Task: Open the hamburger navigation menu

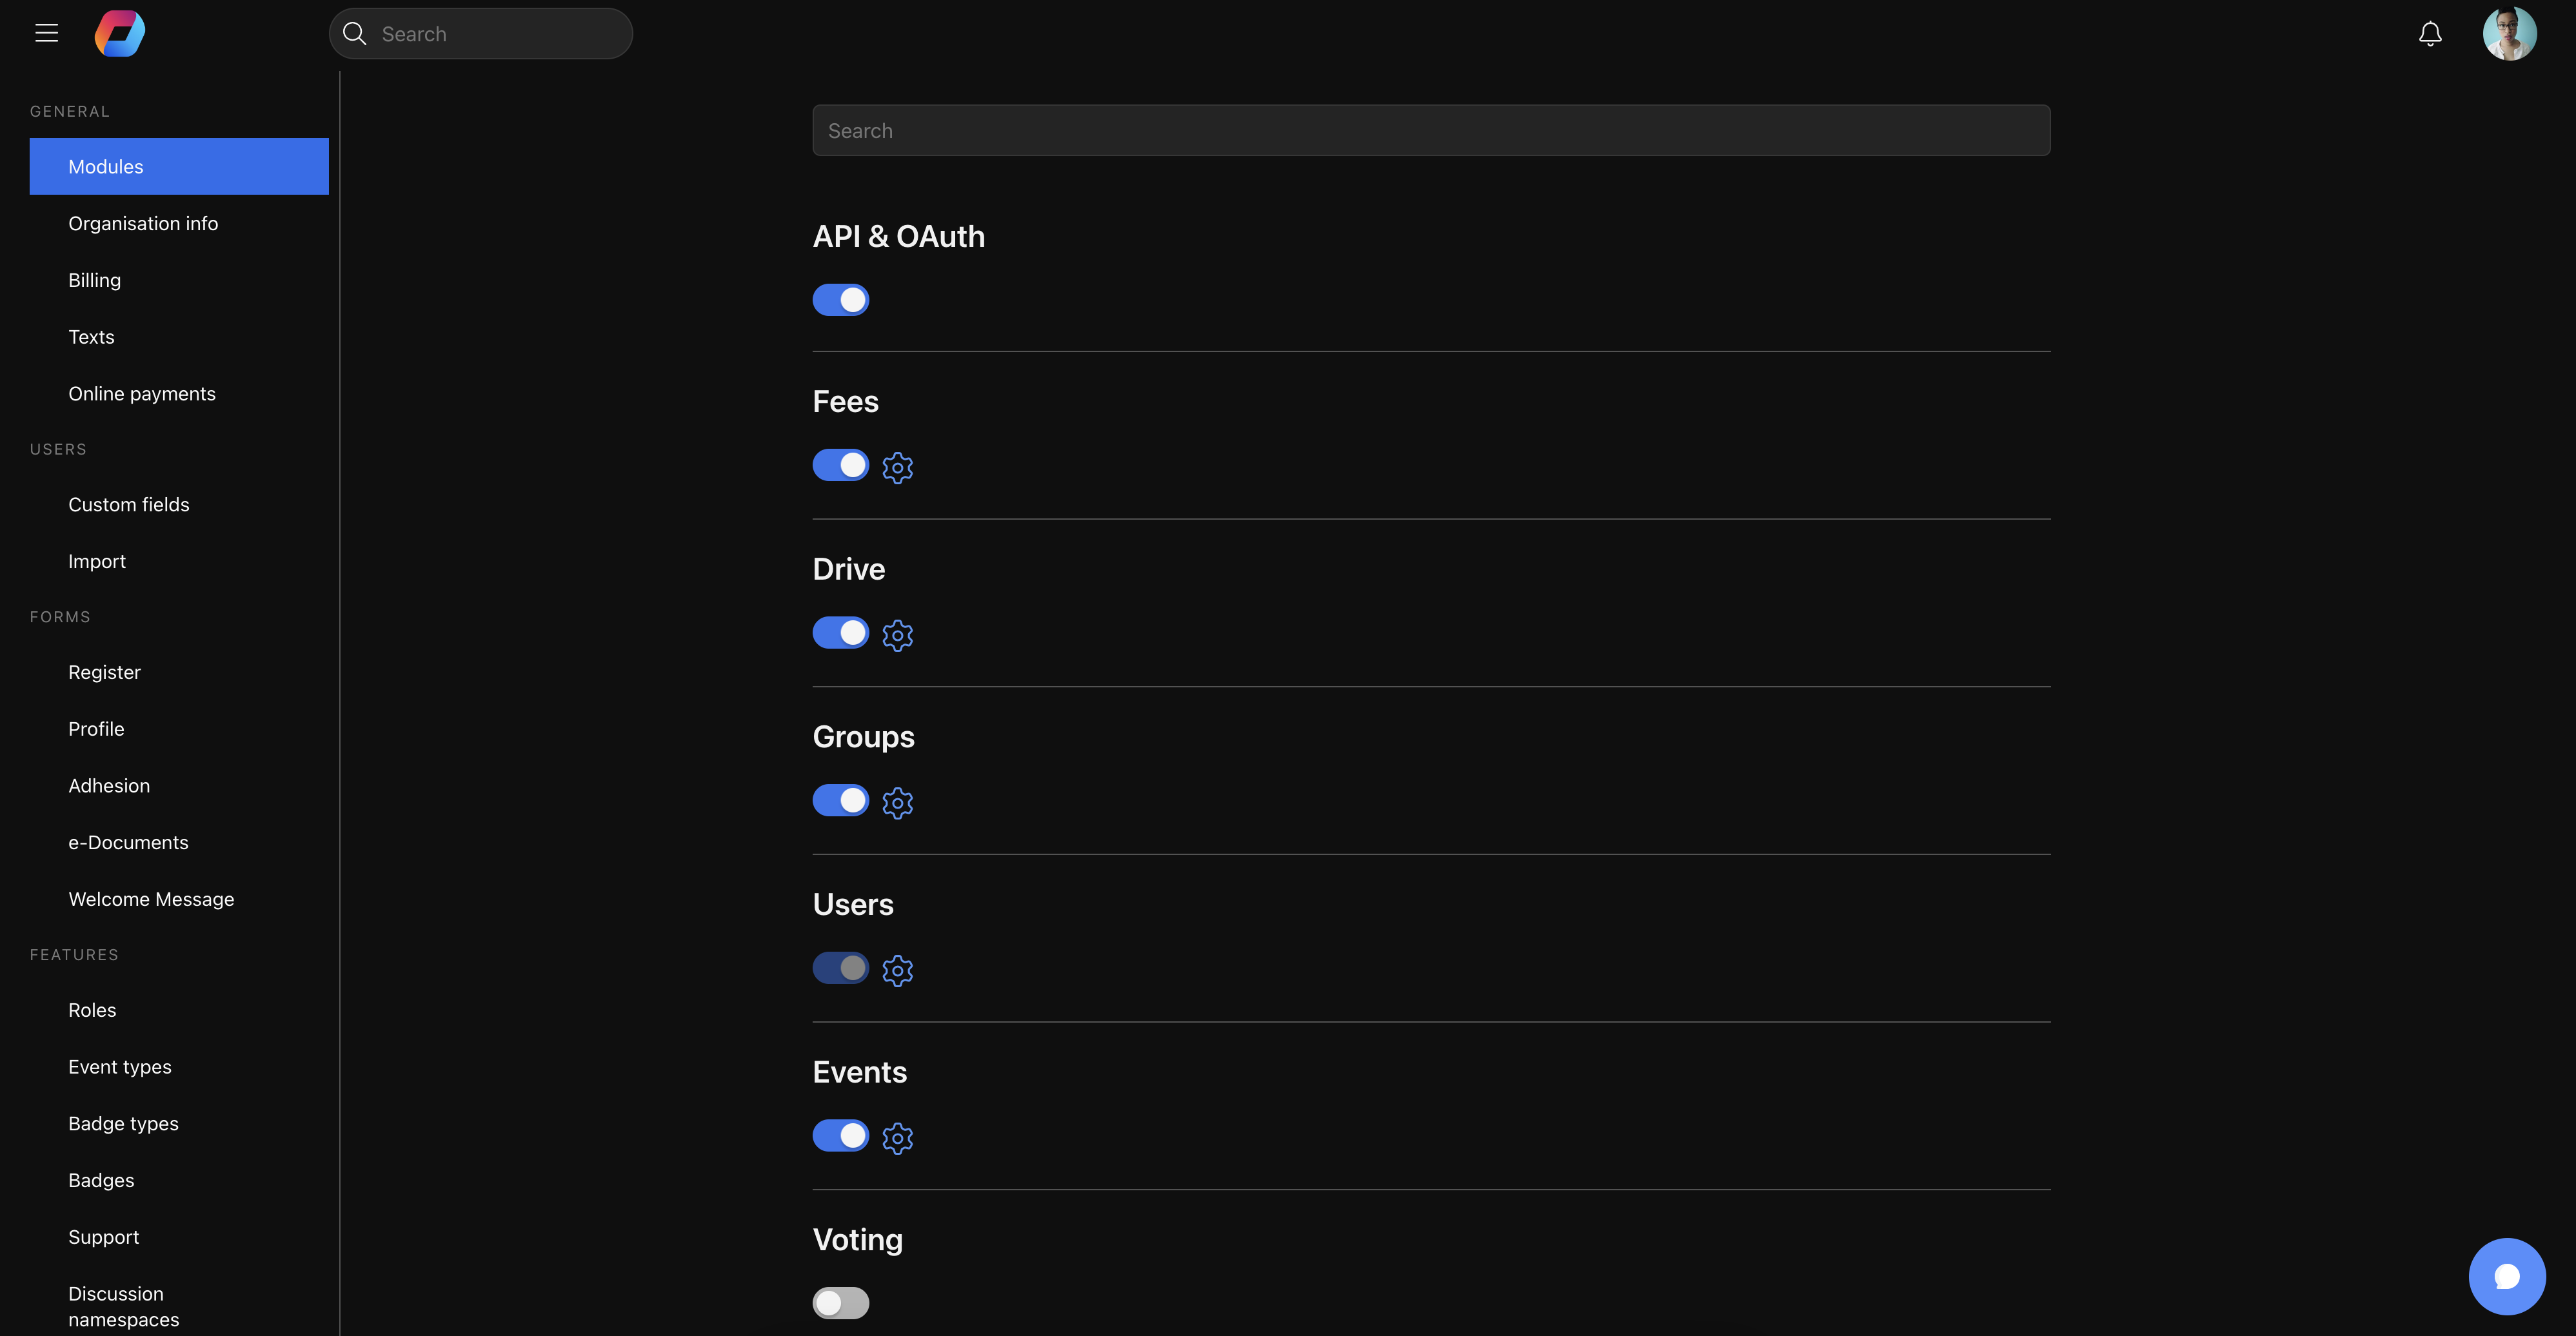Action: 46,33
